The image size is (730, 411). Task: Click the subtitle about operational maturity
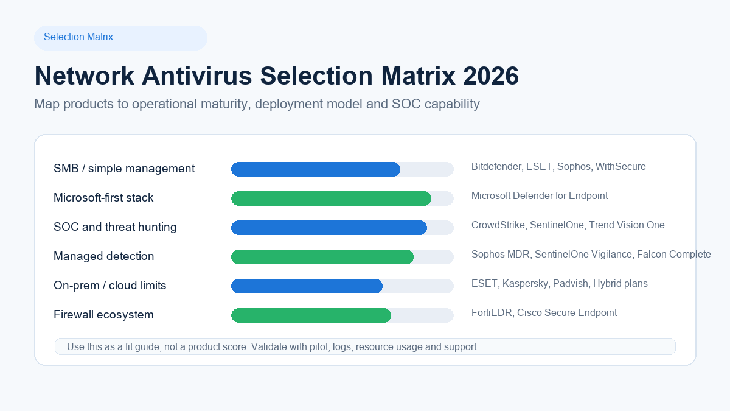tap(257, 104)
